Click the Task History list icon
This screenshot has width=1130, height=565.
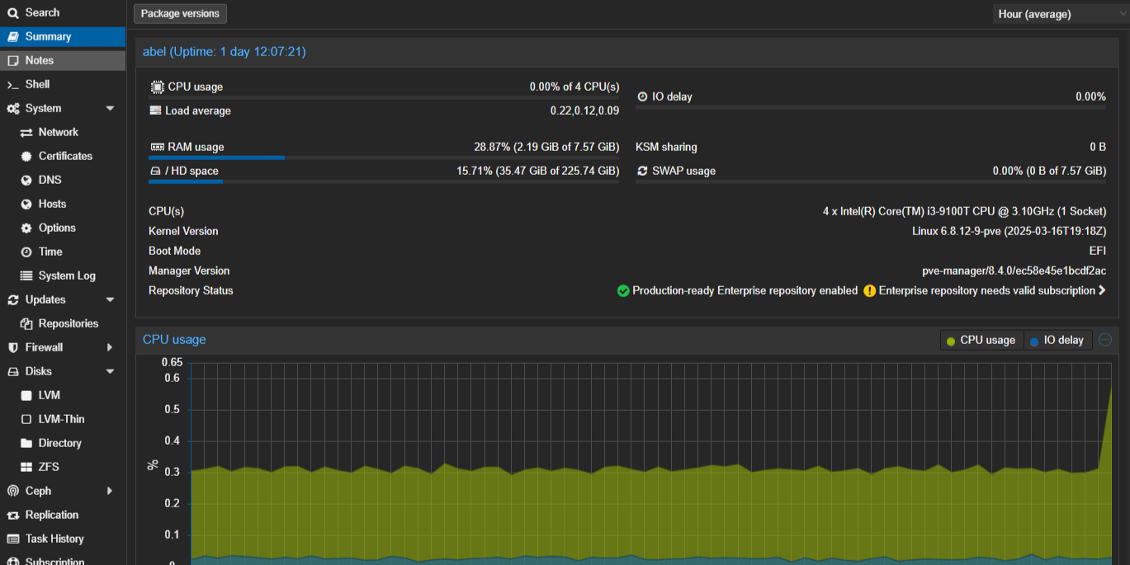[x=12, y=539]
